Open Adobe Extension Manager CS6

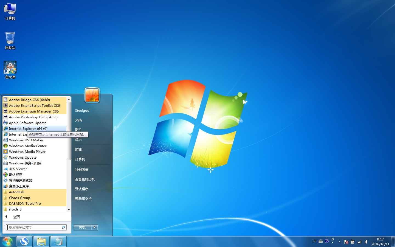pos(35,111)
